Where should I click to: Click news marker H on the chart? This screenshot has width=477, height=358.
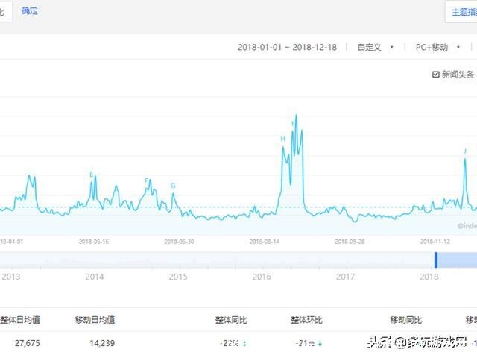[x=283, y=139]
